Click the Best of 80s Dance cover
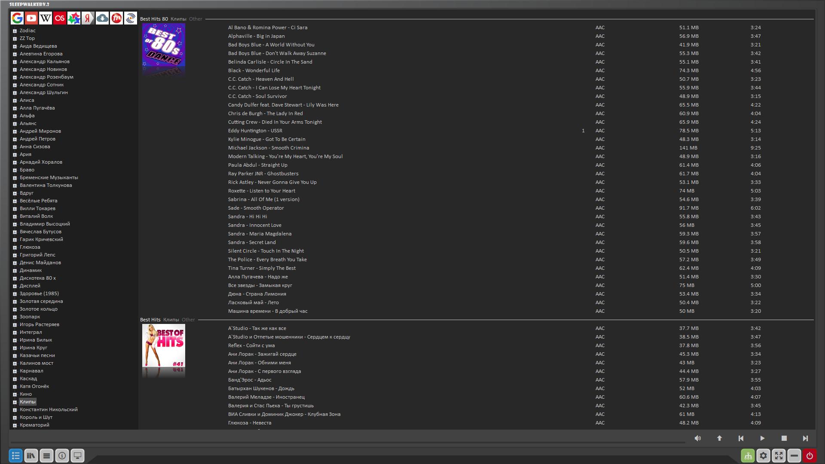Image resolution: width=825 pixels, height=464 pixels. click(x=163, y=45)
